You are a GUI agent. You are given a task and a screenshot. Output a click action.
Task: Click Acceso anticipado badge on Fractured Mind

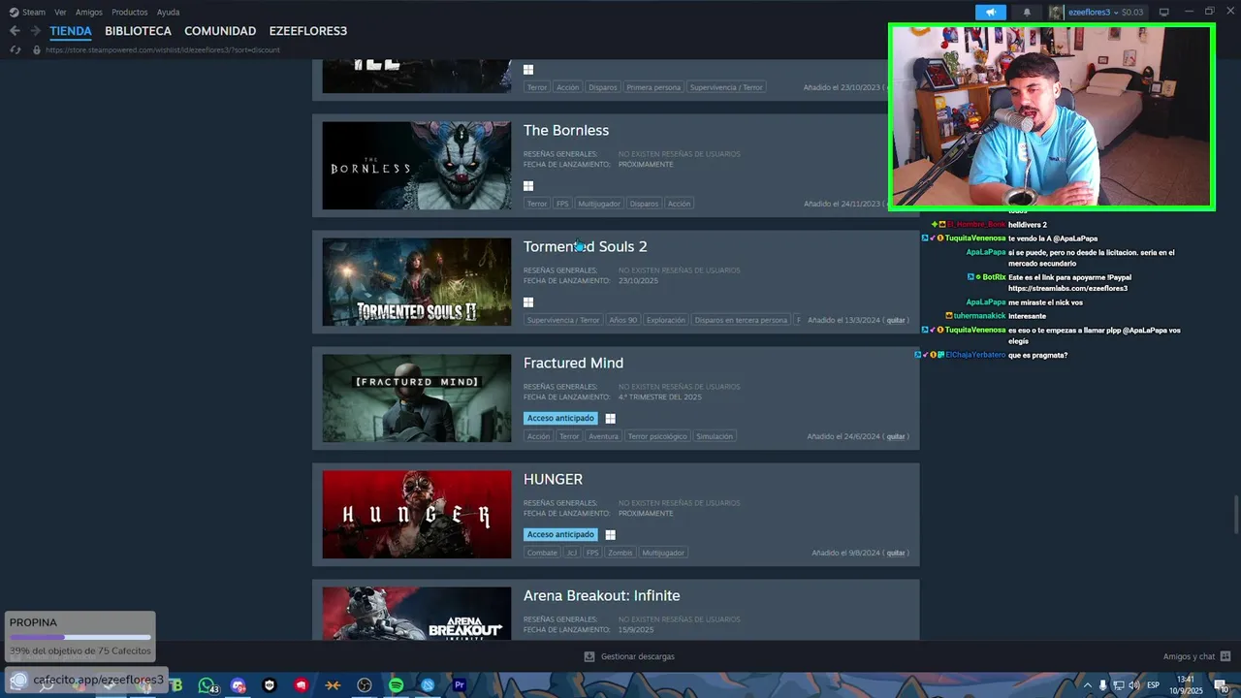click(560, 418)
